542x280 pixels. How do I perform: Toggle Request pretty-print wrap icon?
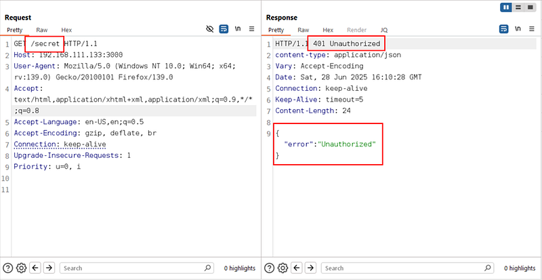pyautogui.click(x=224, y=29)
